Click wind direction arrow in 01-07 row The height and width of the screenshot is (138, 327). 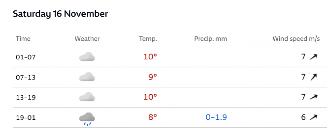pos(314,57)
